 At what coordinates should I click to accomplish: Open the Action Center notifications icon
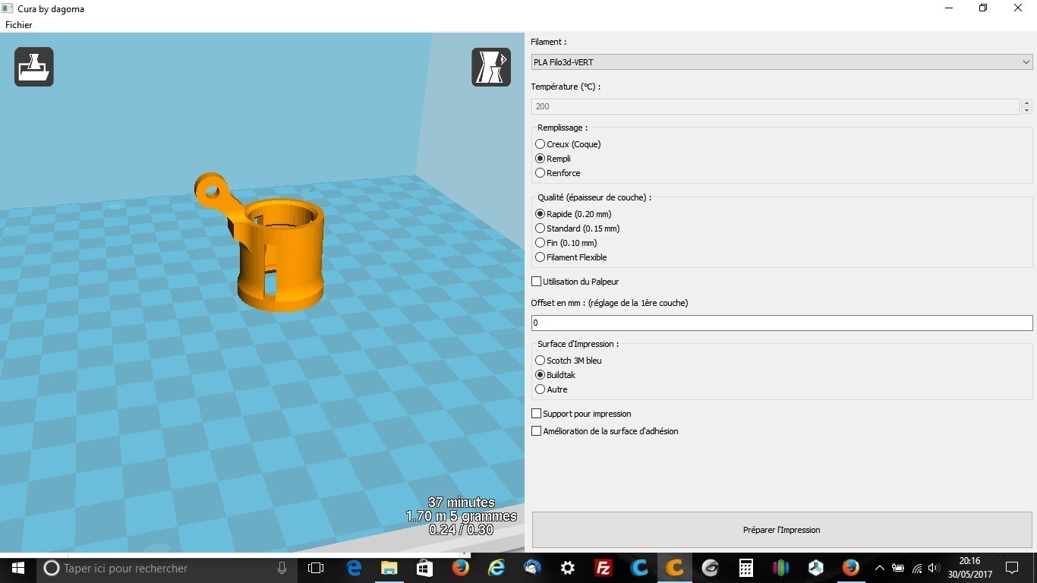click(x=1012, y=568)
